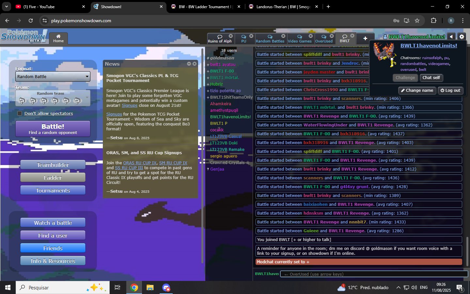
Task: Reload the page with the refresh icon
Action: (31, 21)
